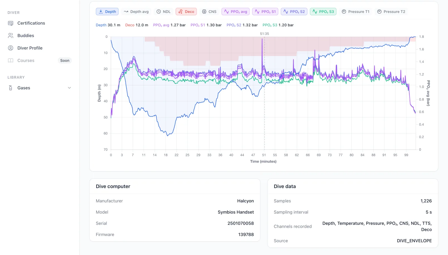This screenshot has height=255, width=448.
Task: Click the Channels recorded list value
Action: 377,226
